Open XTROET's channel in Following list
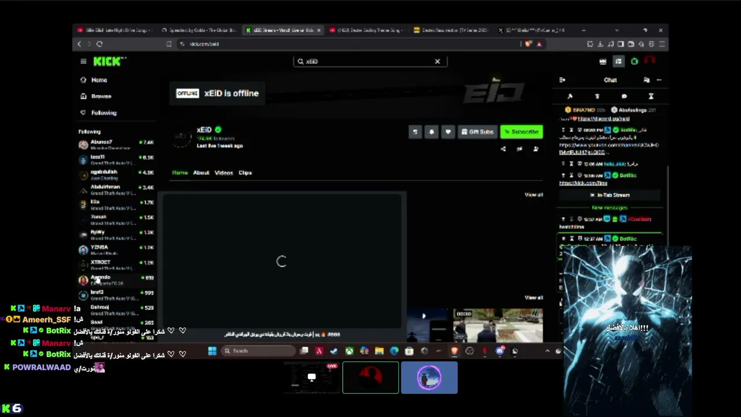 pyautogui.click(x=116, y=265)
